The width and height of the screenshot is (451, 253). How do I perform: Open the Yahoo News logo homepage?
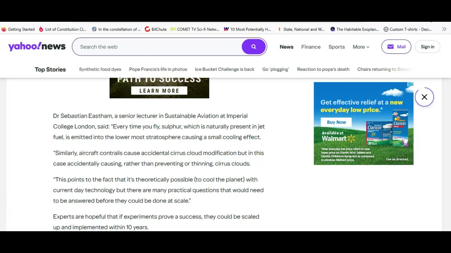click(37, 46)
